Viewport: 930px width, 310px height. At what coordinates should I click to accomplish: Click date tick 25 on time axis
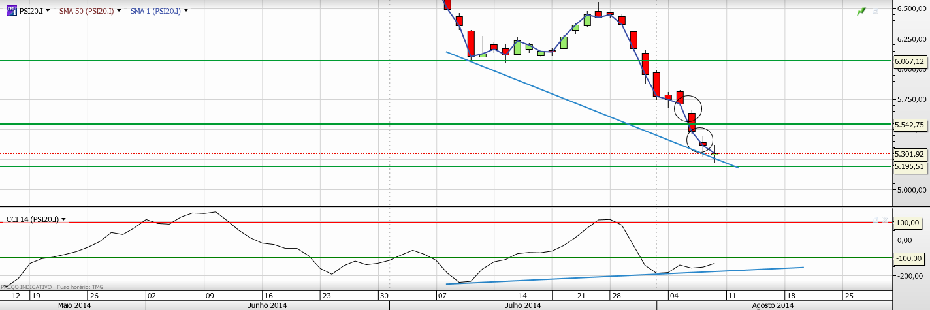848,296
